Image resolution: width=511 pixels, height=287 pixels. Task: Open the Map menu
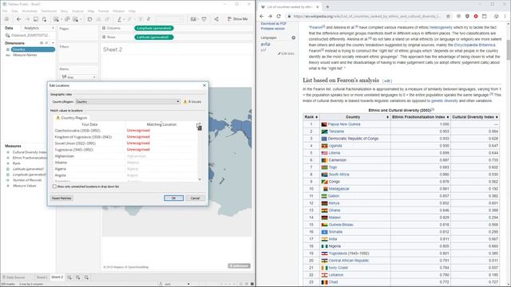coord(90,11)
